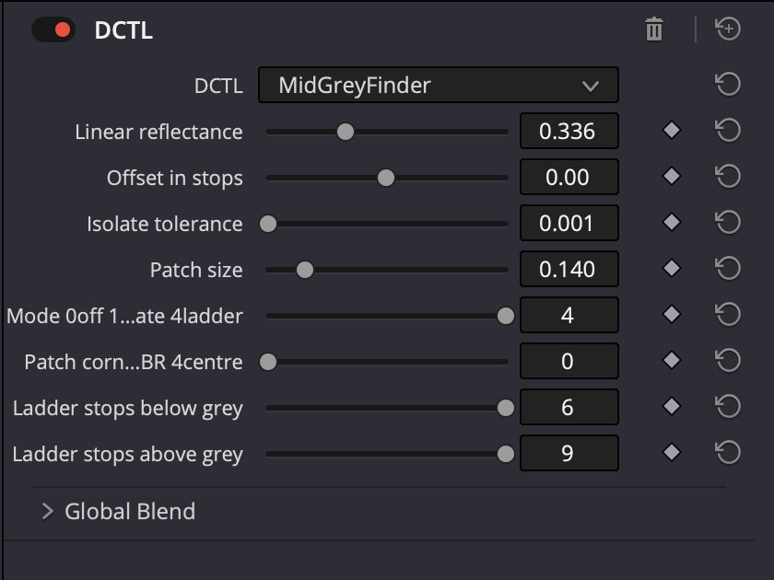
Task: Add keyframe for Offset in stops
Action: pos(672,177)
